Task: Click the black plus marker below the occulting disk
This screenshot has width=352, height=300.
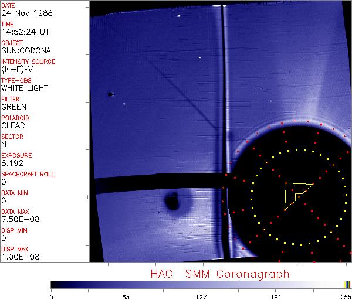Action: click(x=299, y=264)
